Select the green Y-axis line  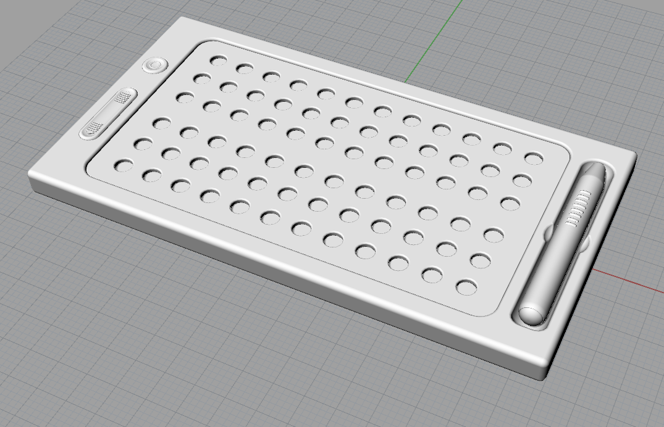[434, 41]
